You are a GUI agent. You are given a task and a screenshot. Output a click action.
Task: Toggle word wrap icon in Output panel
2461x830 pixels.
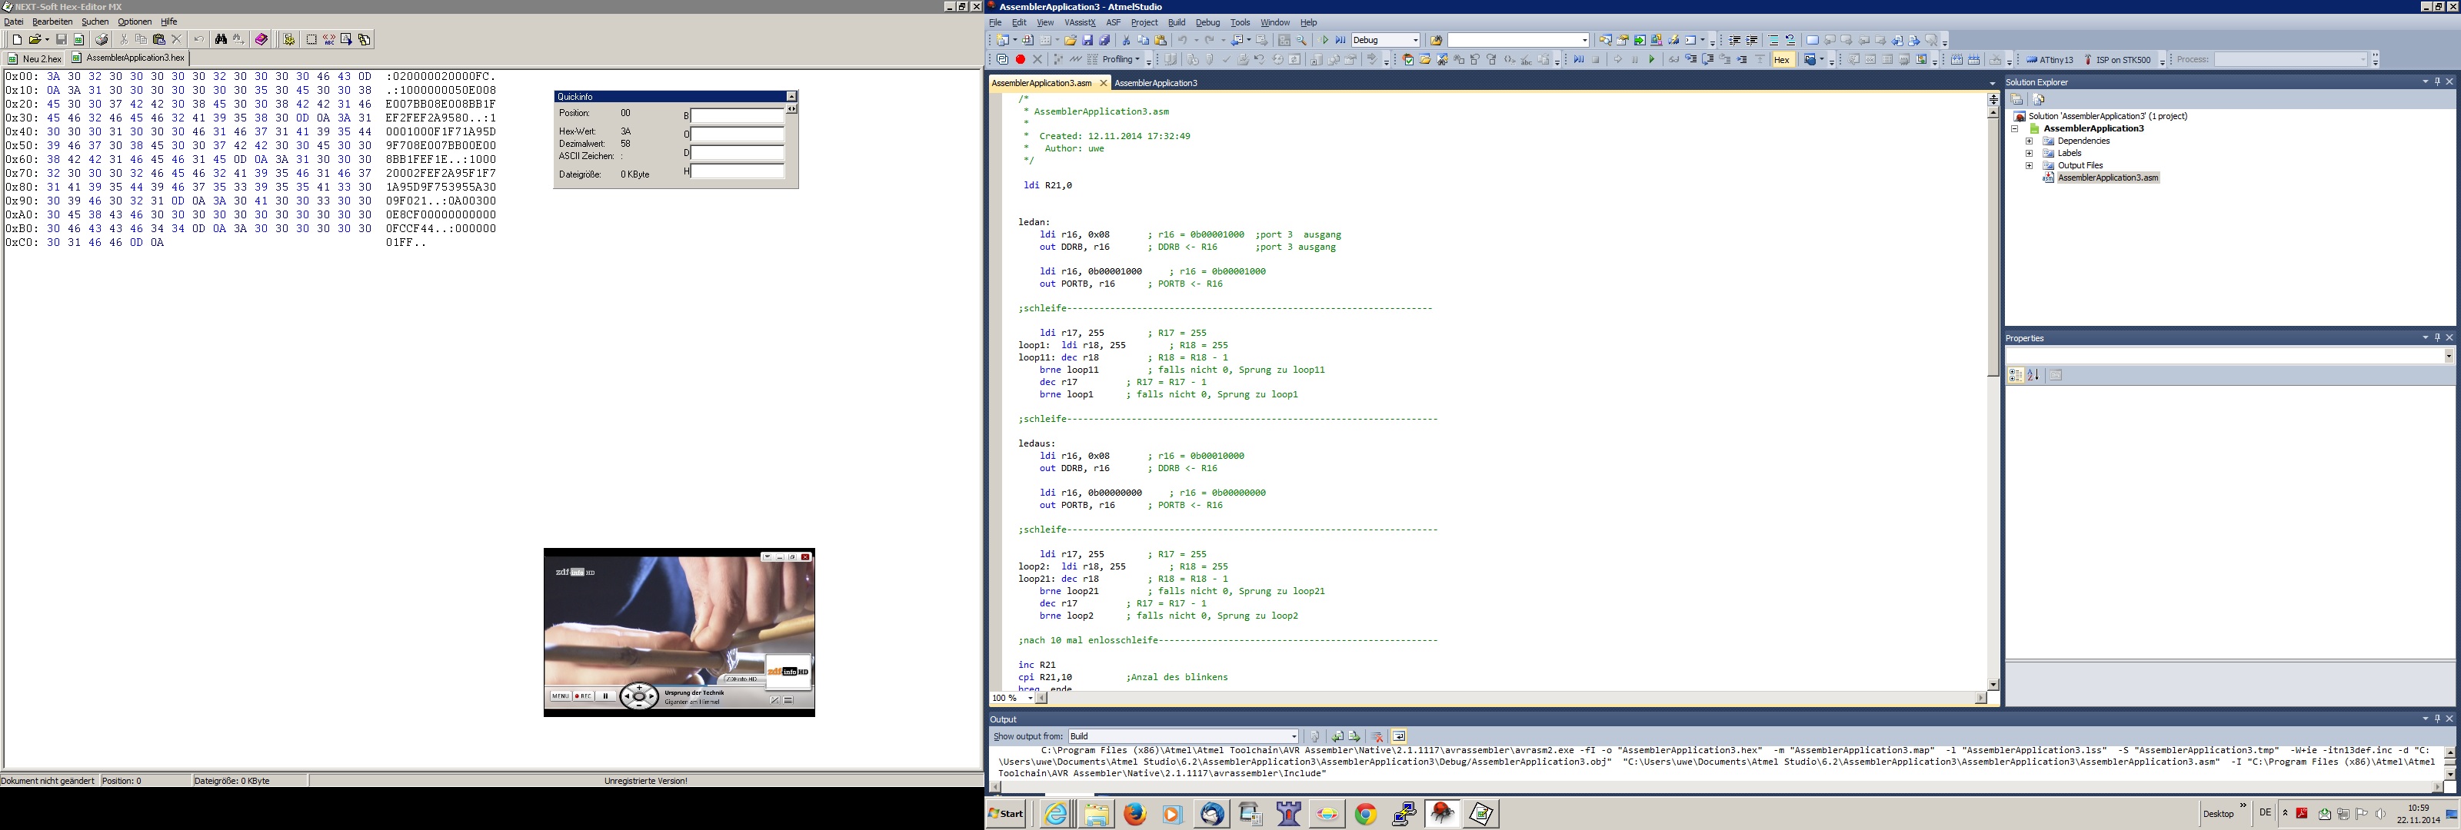click(1400, 736)
